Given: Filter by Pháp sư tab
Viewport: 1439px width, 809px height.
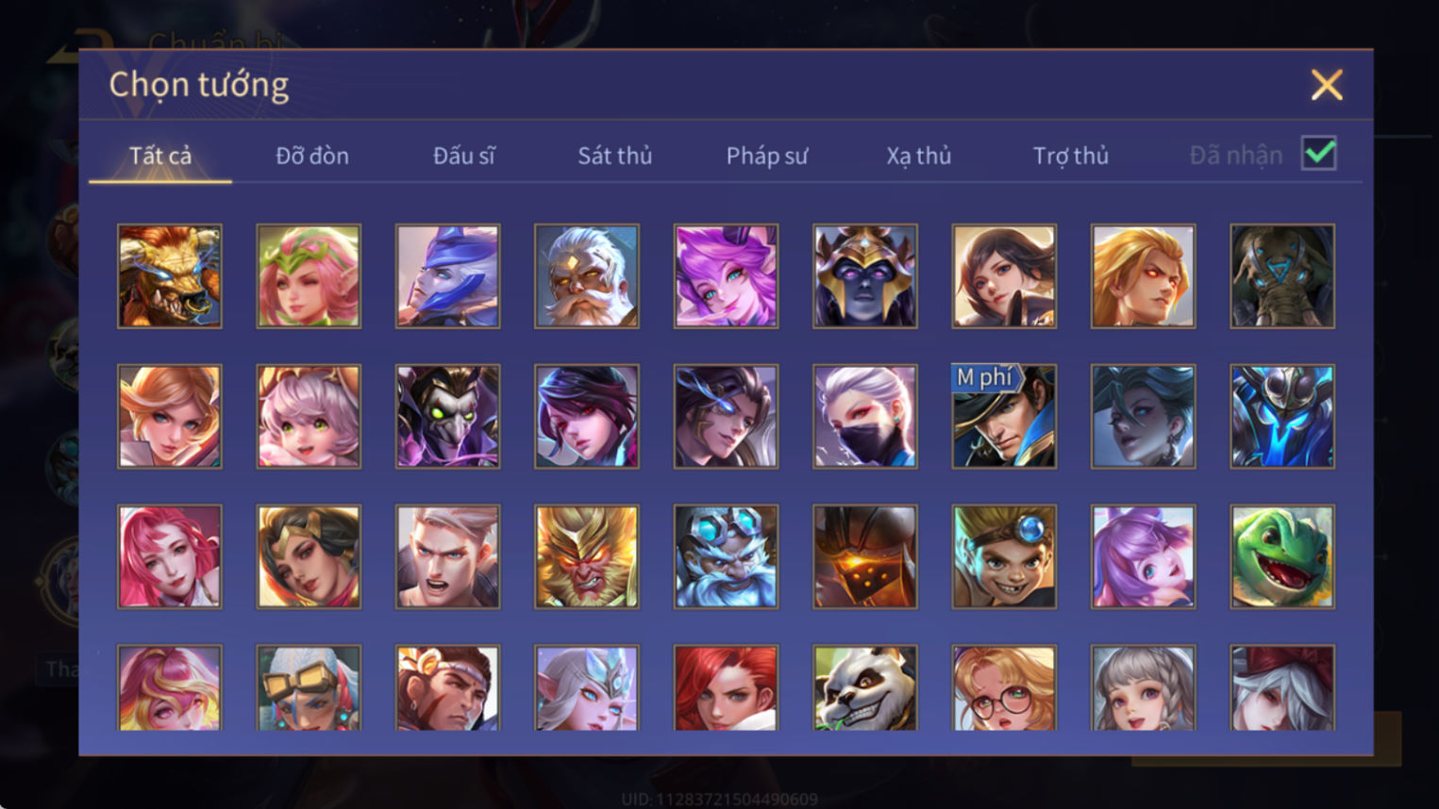Looking at the screenshot, I should [766, 156].
